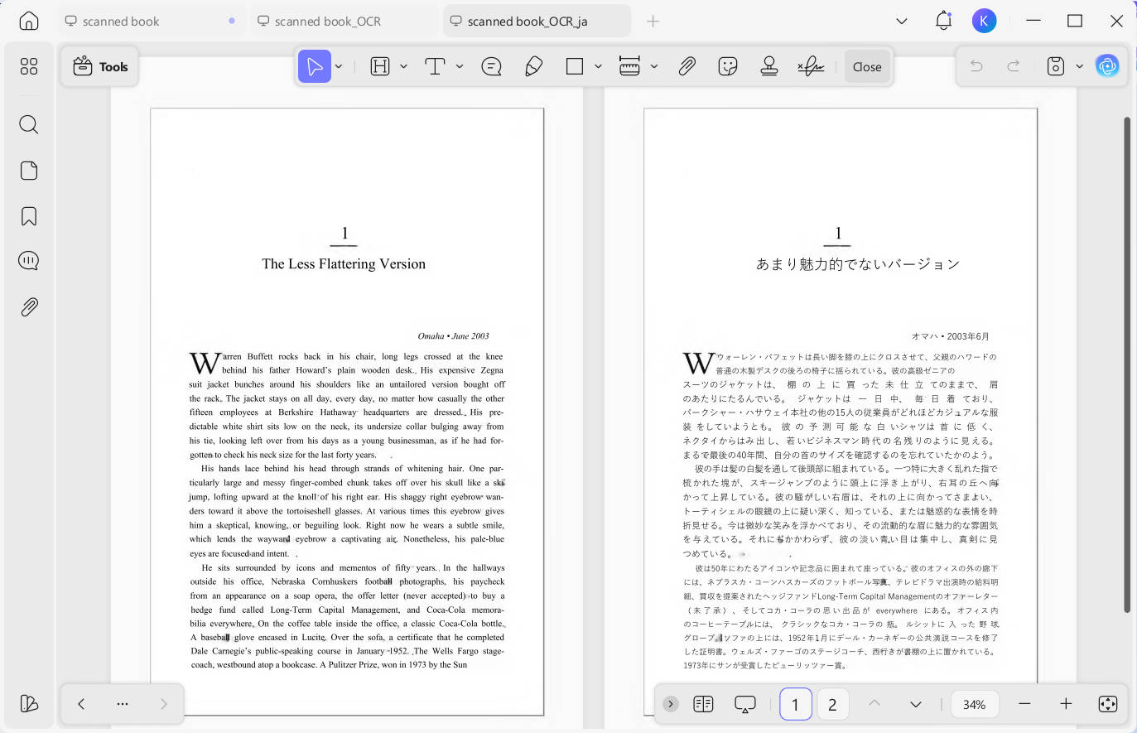Start slideshow presentation mode
Image resolution: width=1137 pixels, height=733 pixels.
tap(745, 704)
